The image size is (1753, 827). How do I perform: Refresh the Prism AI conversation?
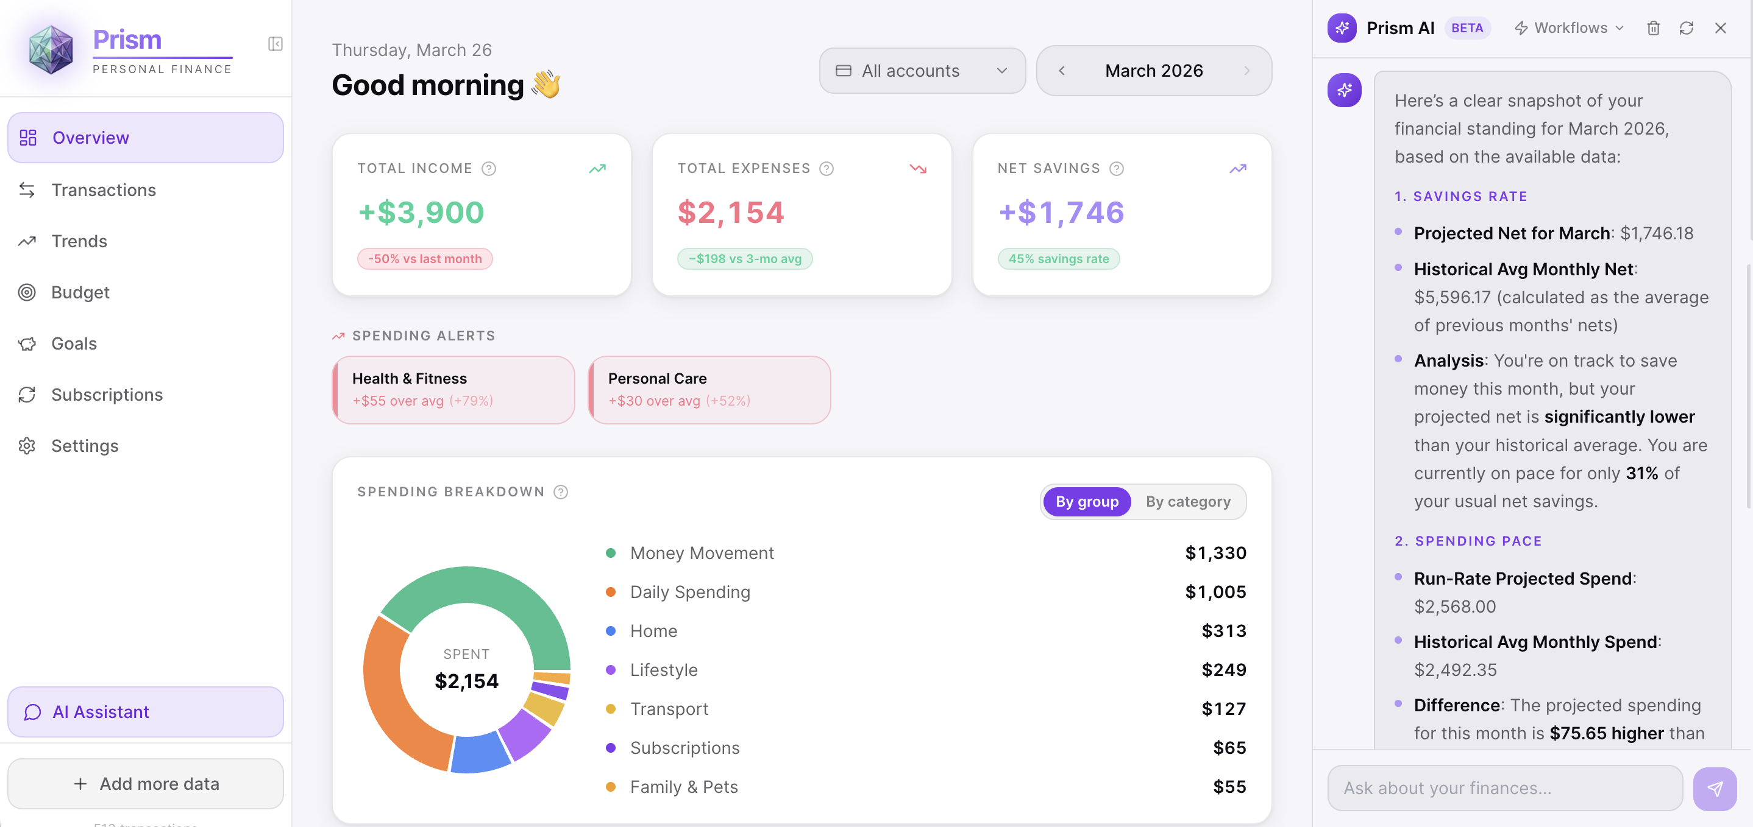tap(1687, 28)
